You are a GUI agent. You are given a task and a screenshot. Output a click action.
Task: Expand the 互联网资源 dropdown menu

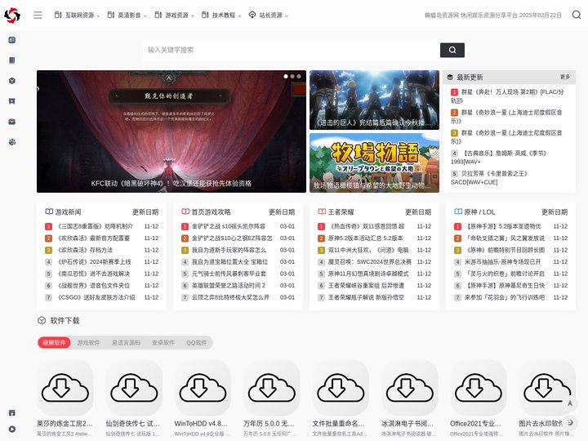(77, 15)
